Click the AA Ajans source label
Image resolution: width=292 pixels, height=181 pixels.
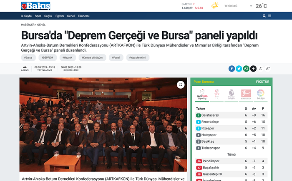pyautogui.click(x=25, y=69)
